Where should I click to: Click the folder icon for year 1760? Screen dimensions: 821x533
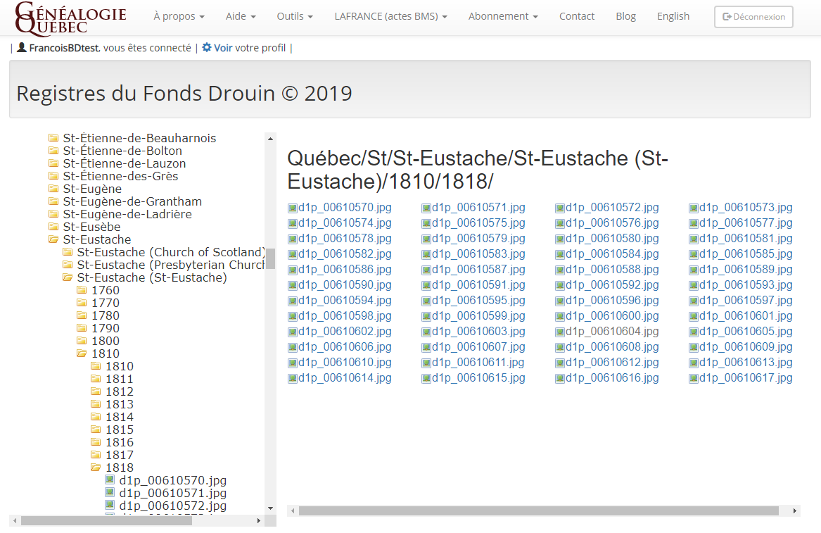point(82,290)
